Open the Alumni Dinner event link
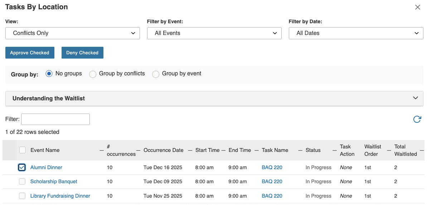 pyautogui.click(x=46, y=167)
